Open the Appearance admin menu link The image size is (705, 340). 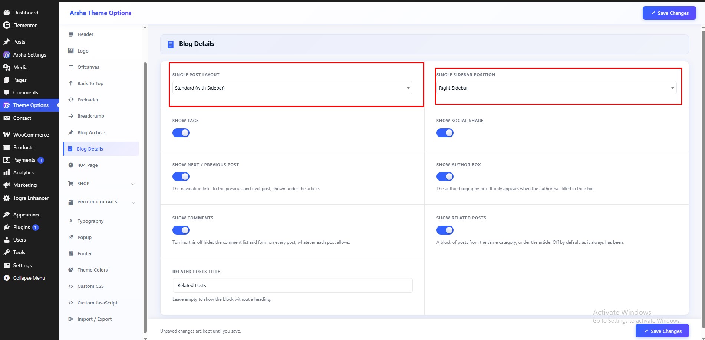[x=30, y=215]
